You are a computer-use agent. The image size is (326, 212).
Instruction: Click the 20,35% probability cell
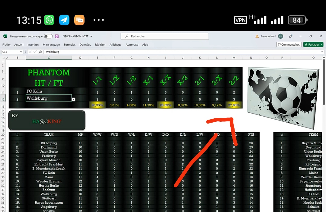coord(97,105)
